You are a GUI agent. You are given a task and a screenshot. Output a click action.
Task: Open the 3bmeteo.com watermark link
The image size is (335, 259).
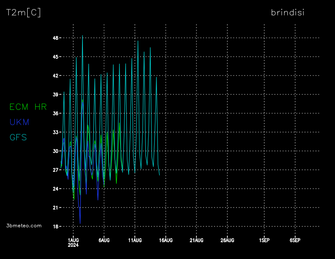coord(24,225)
